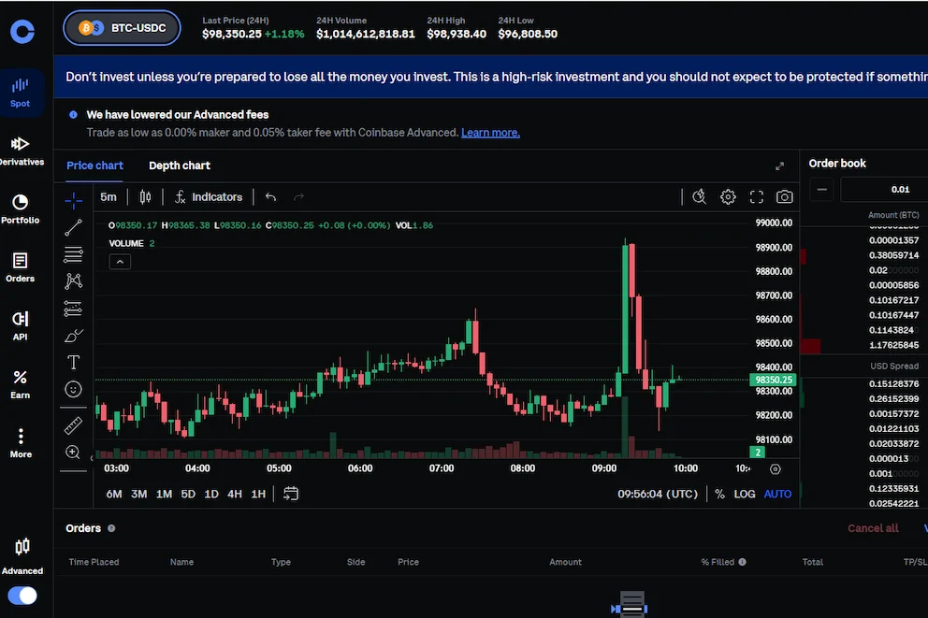Viewport: 928px width, 618px height.
Task: Click the 0.15128376 order book amount
Action: coord(893,384)
